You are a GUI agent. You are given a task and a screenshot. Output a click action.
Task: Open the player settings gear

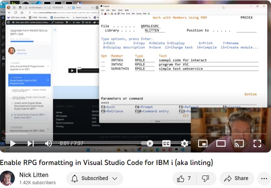(x=185, y=143)
